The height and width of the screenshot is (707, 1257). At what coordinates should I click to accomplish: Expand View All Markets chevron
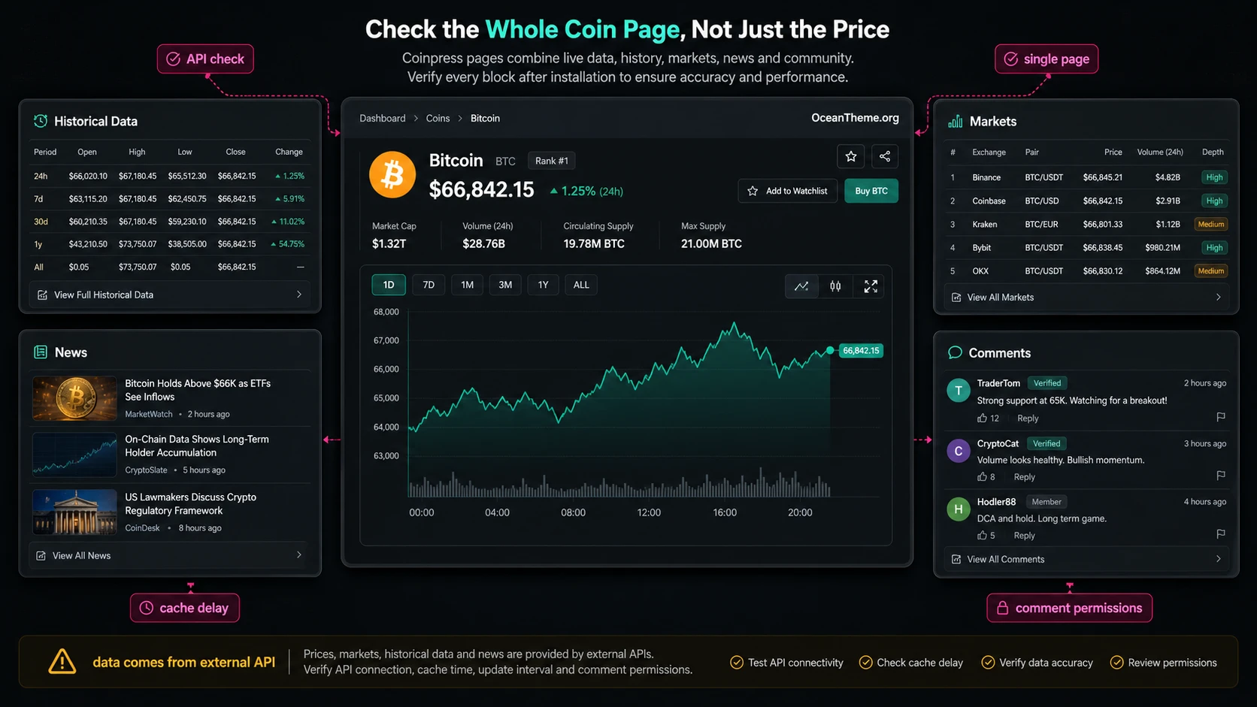[x=1219, y=298]
